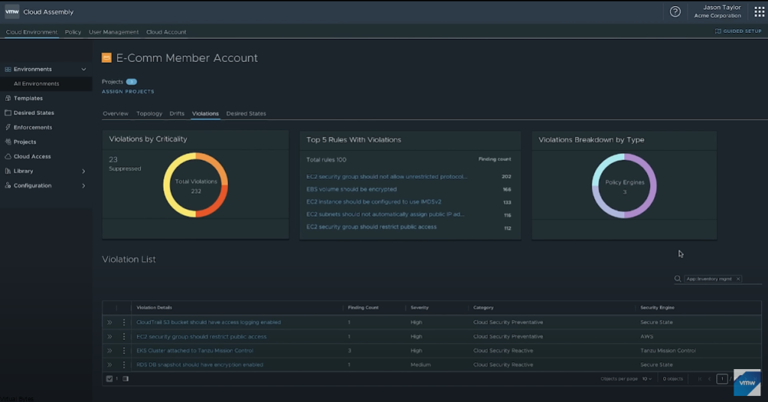The height and width of the screenshot is (402, 768).
Task: Switch to the Topology tab
Action: tap(149, 114)
